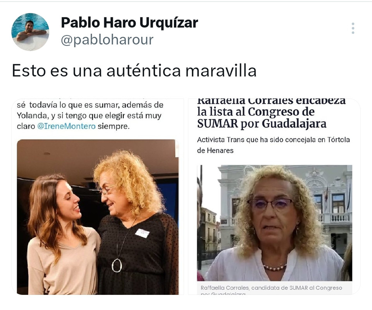Click the 'de Henares' subtitle line
The width and height of the screenshot is (372, 310).
pos(215,150)
